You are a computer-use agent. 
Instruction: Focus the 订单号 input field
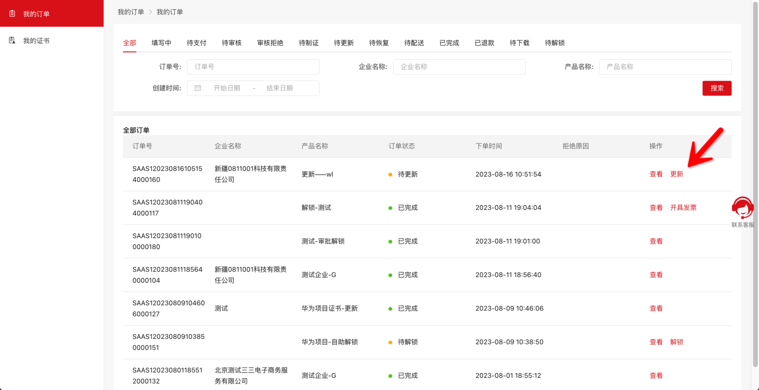(x=253, y=67)
